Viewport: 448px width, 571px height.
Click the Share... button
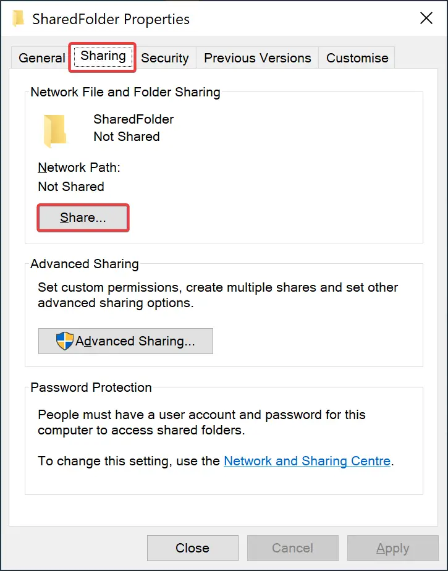83,218
